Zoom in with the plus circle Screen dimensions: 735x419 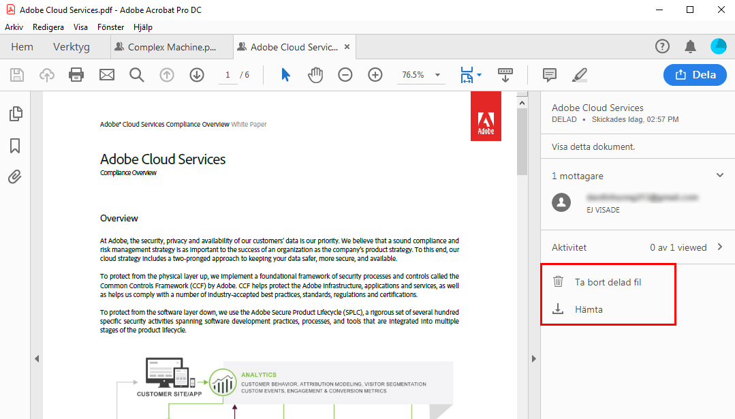pyautogui.click(x=375, y=75)
